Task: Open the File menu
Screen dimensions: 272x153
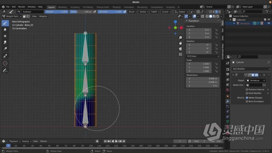Action: [8, 7]
